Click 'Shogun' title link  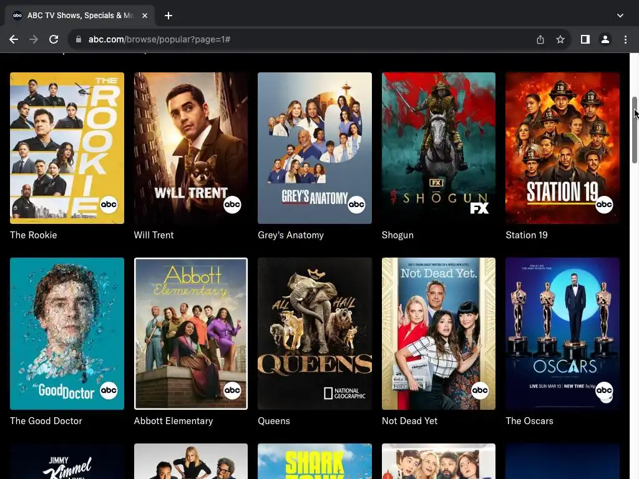398,235
